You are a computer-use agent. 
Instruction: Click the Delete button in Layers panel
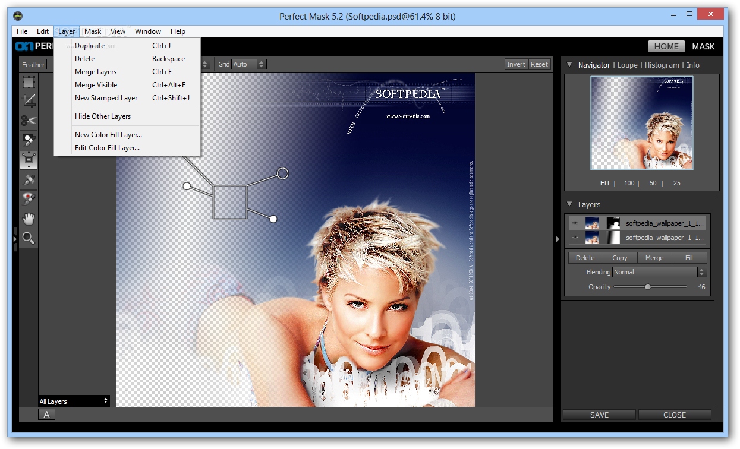585,258
